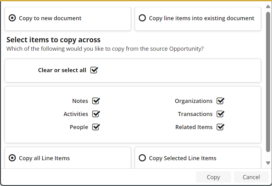This screenshot has height=186, width=272.
Task: Click the Select items to copy across heading
Action: pos(53,40)
